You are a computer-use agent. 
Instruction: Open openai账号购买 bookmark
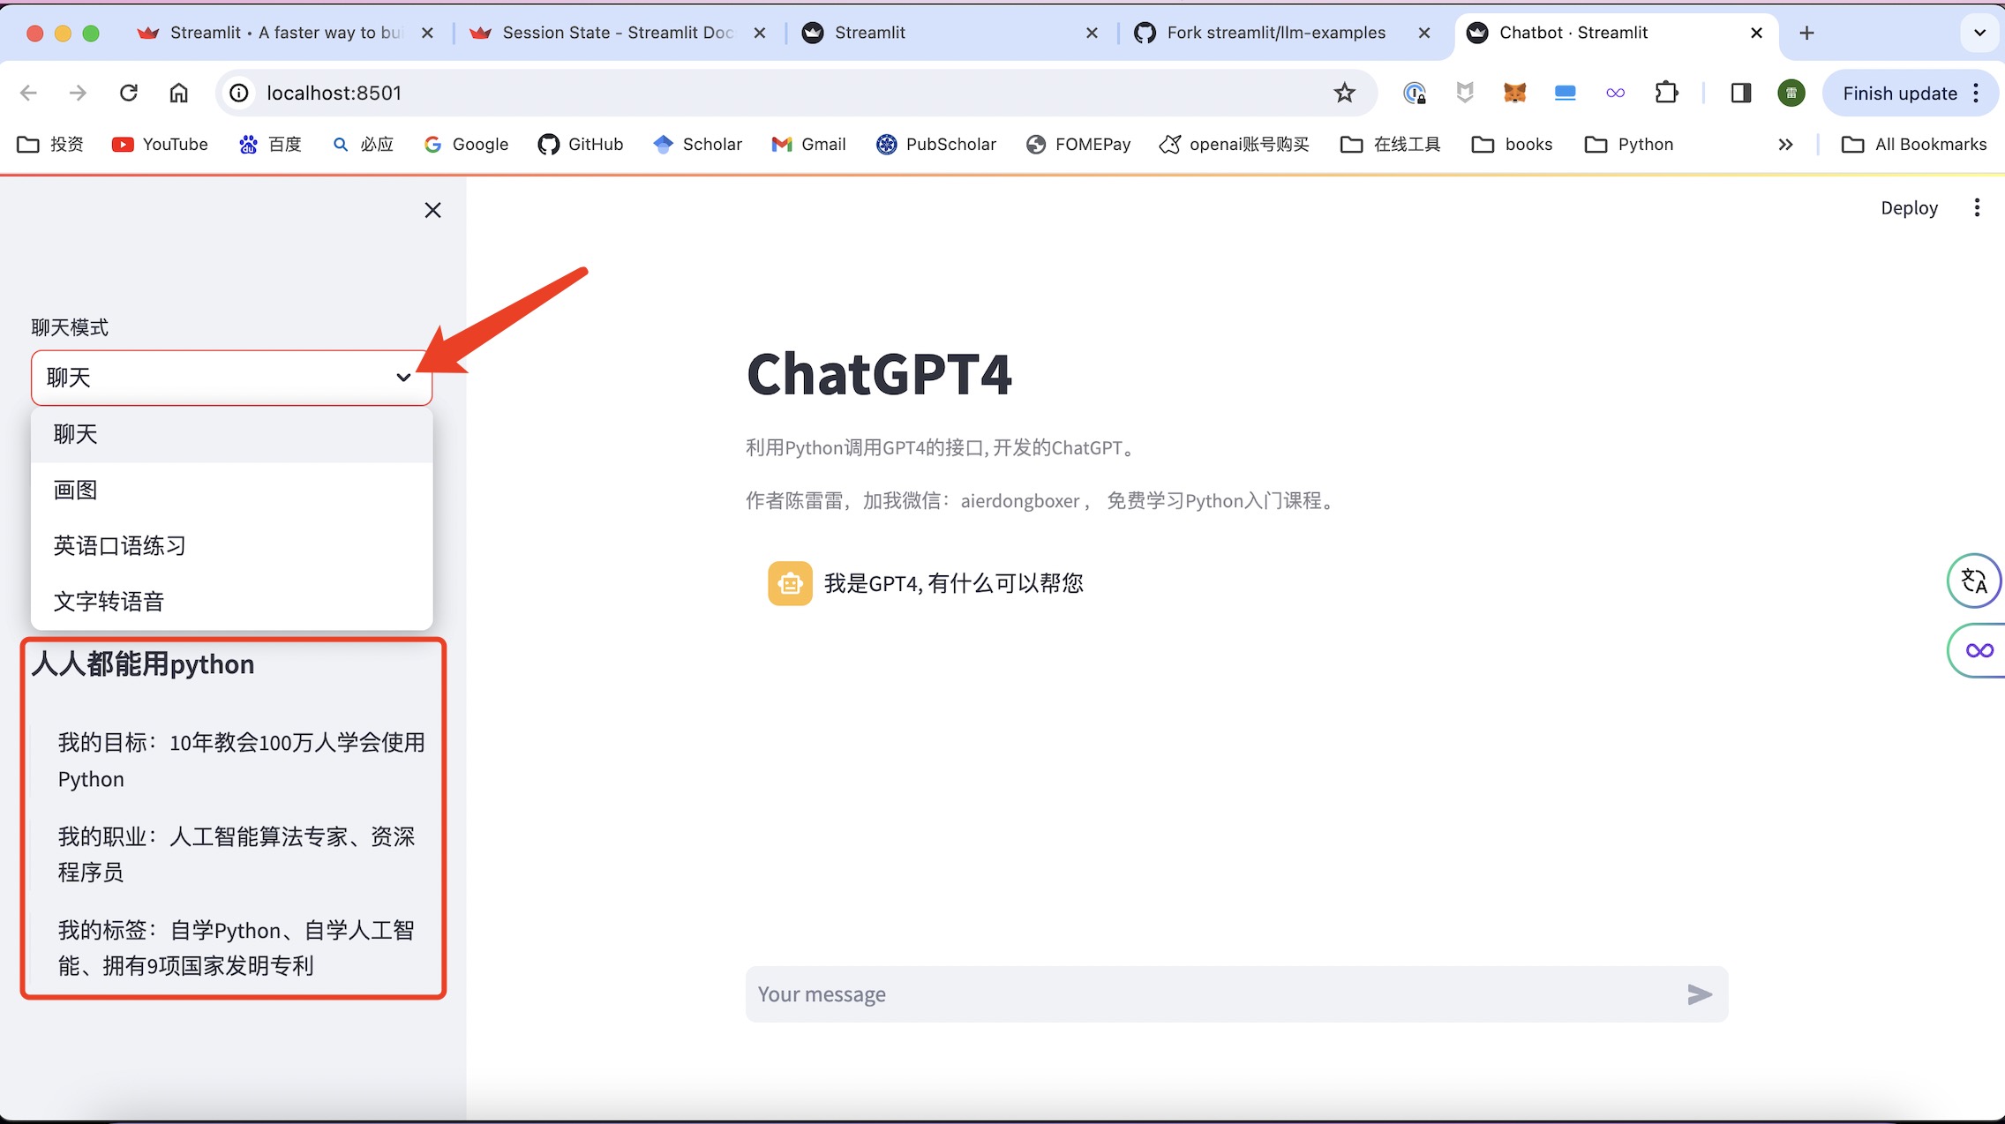[x=1234, y=144]
